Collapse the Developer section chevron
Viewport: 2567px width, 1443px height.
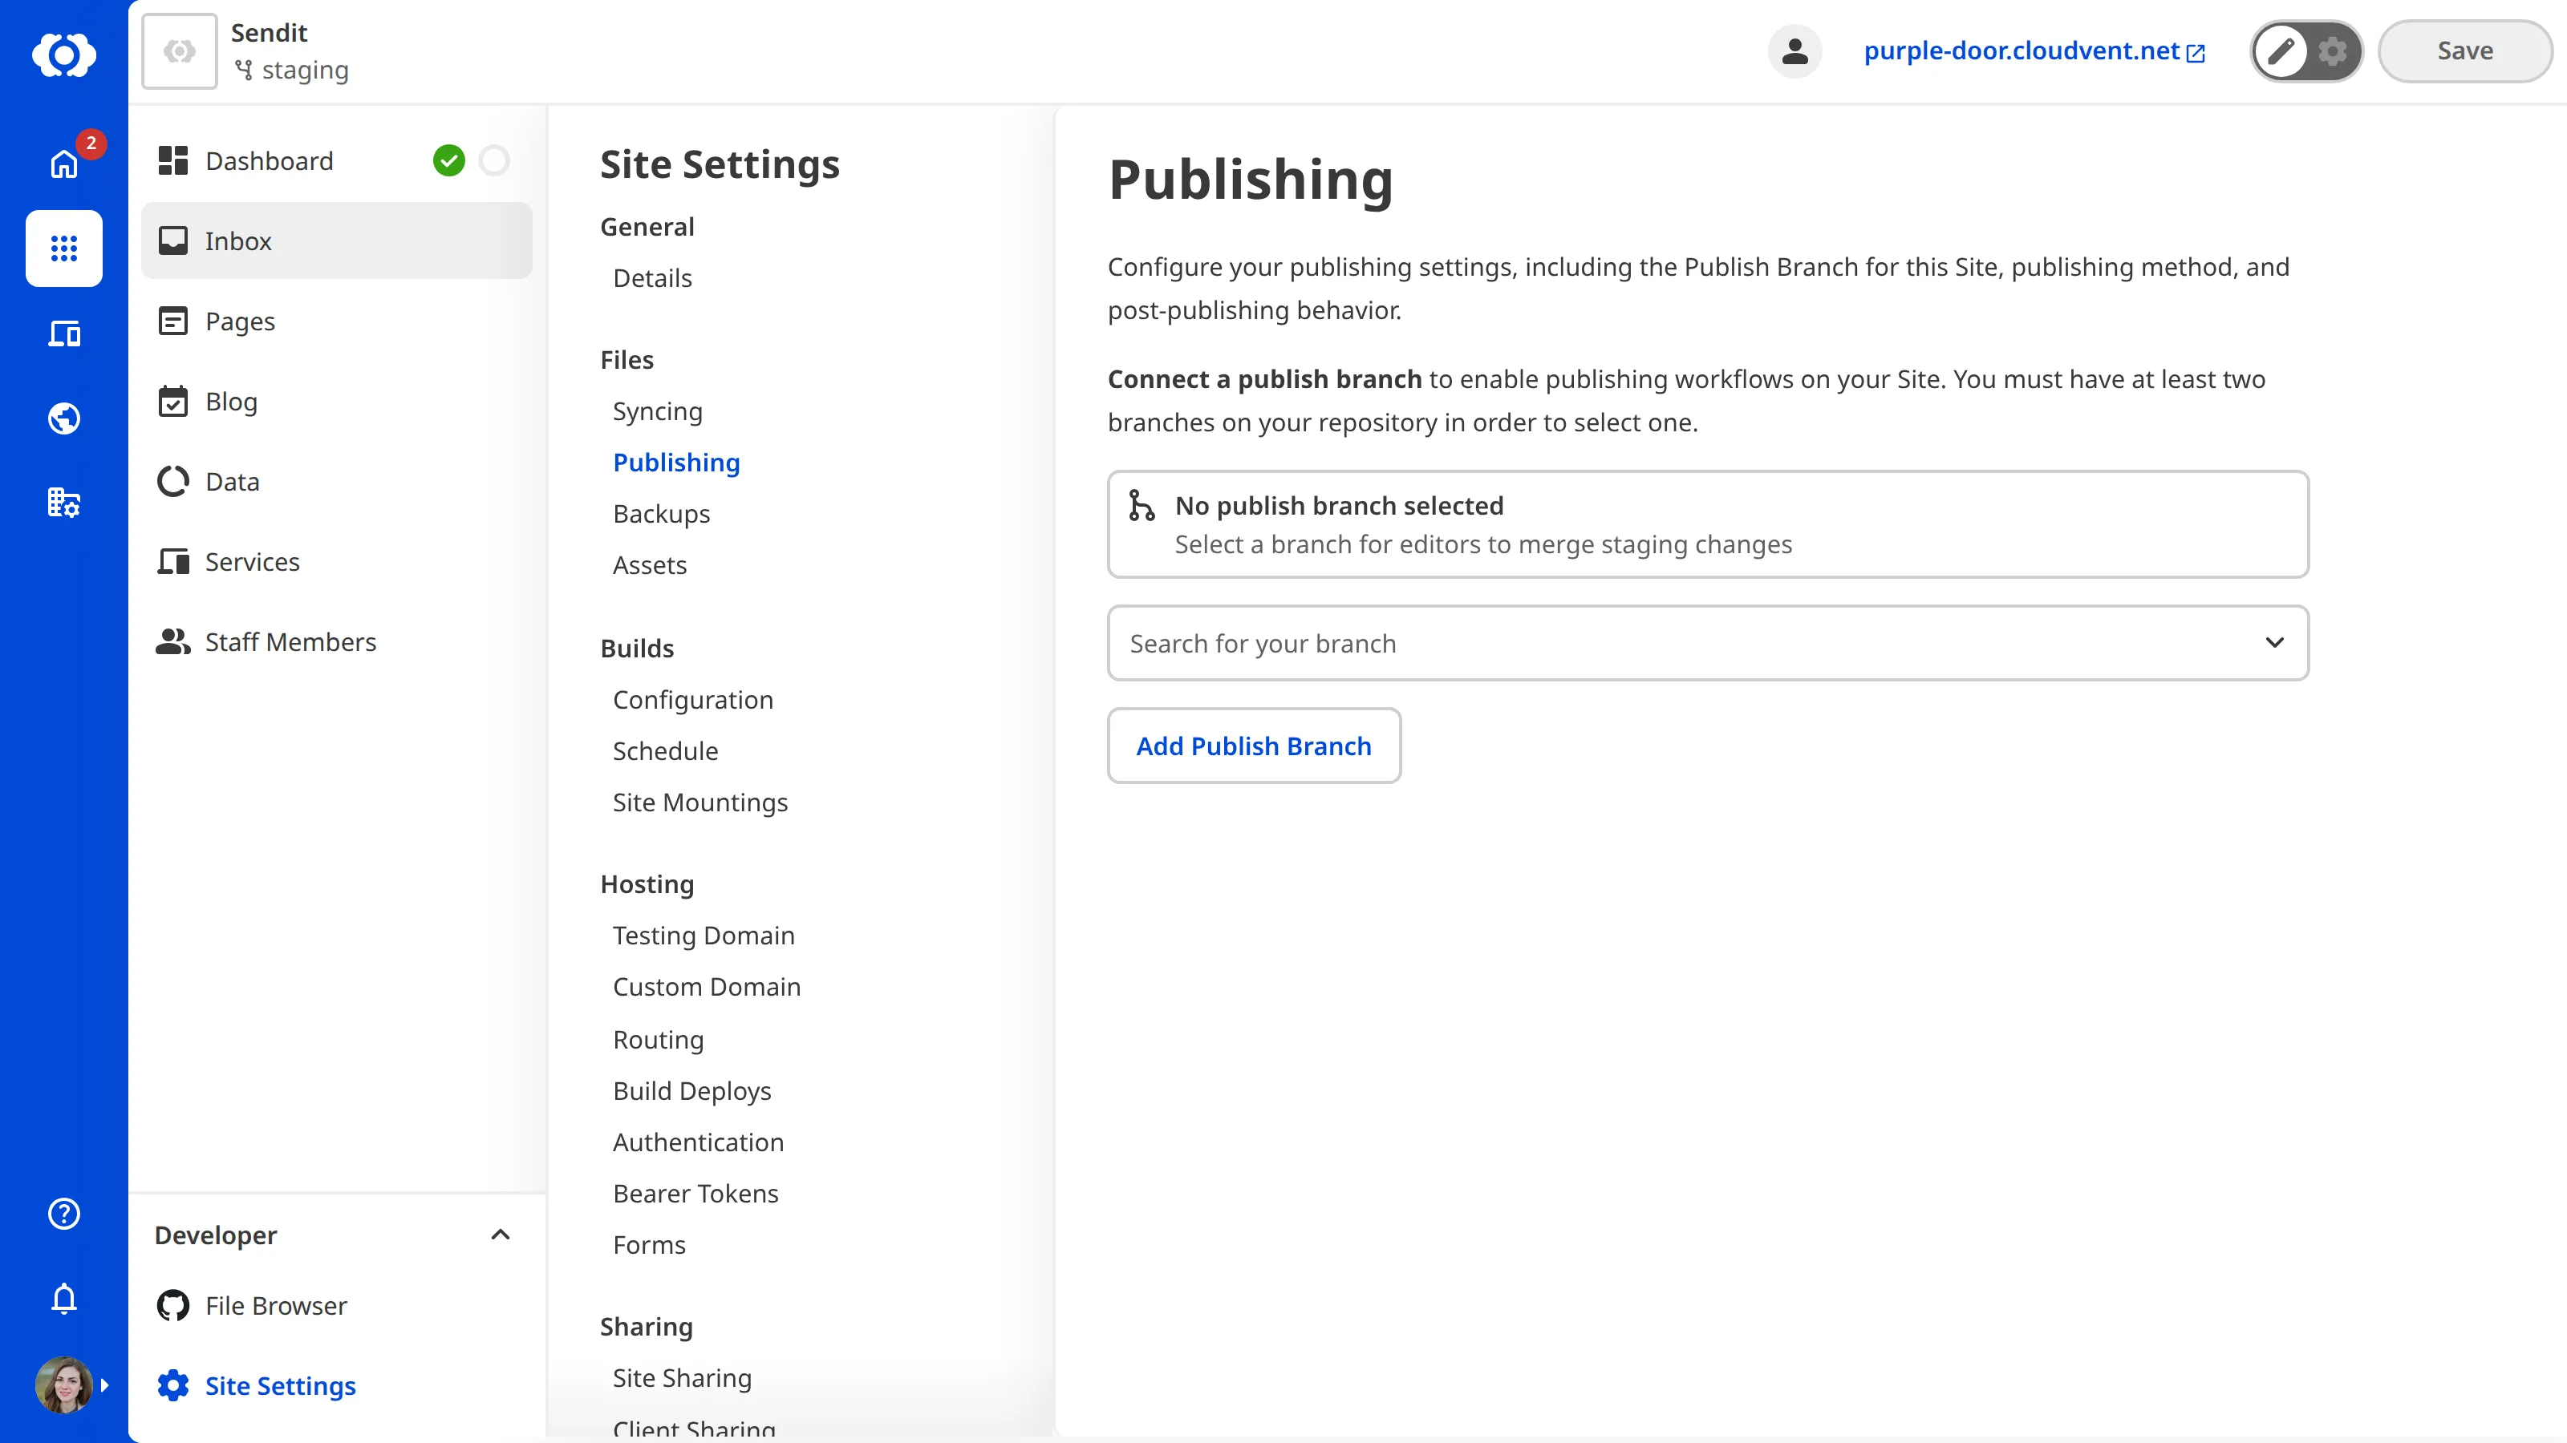pos(501,1235)
